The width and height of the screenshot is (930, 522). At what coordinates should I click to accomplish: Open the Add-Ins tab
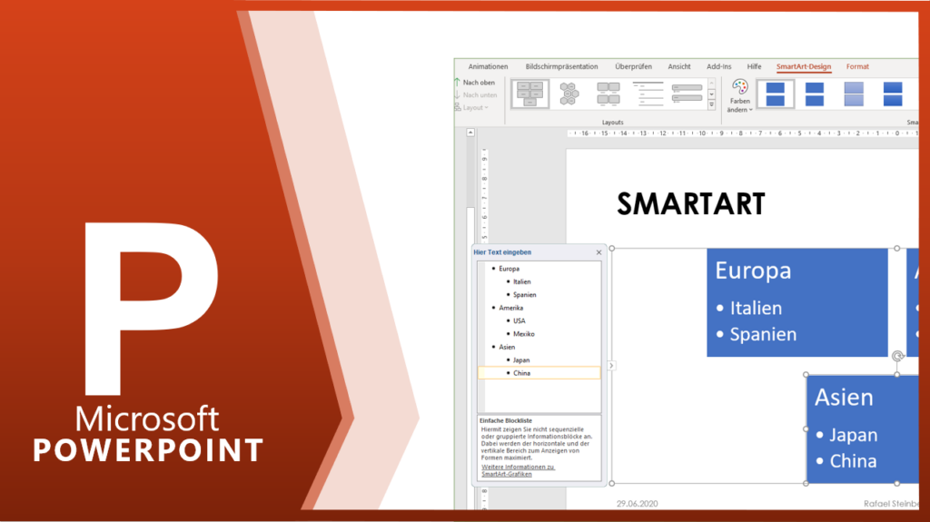click(x=719, y=66)
